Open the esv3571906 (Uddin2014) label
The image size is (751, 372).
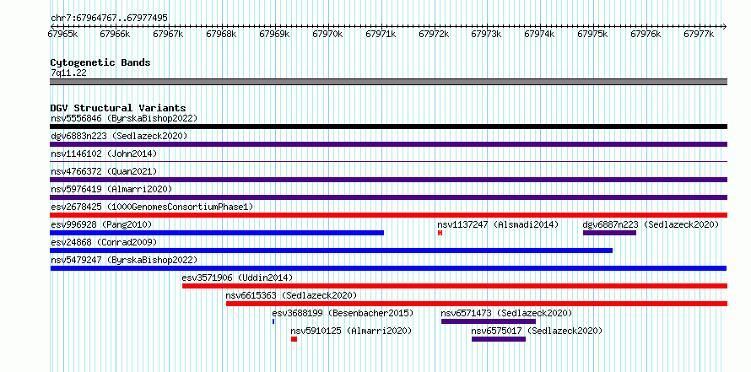point(238,278)
